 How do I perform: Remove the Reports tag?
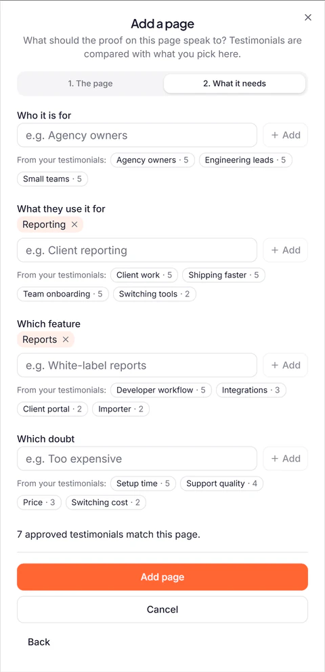click(66, 340)
